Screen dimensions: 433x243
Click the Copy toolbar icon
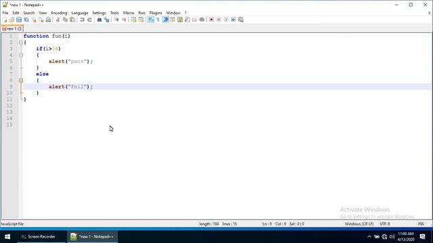pos(65,20)
